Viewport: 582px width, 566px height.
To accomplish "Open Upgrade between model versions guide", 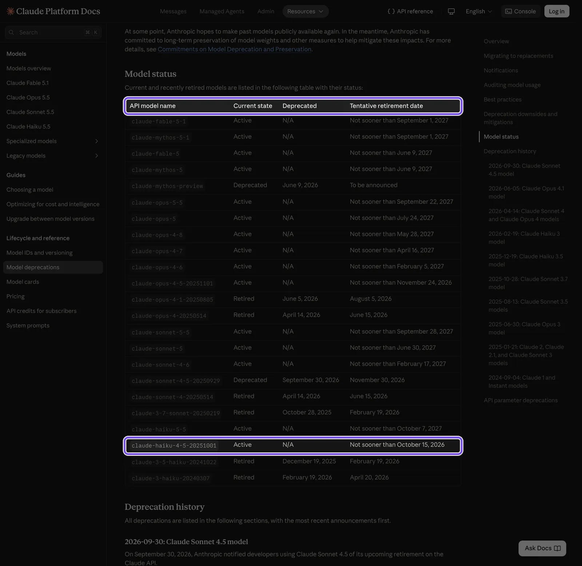I will coord(51,219).
